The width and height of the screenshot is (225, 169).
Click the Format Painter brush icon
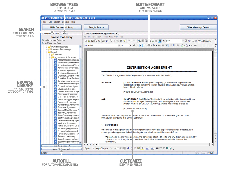[x=124, y=41]
